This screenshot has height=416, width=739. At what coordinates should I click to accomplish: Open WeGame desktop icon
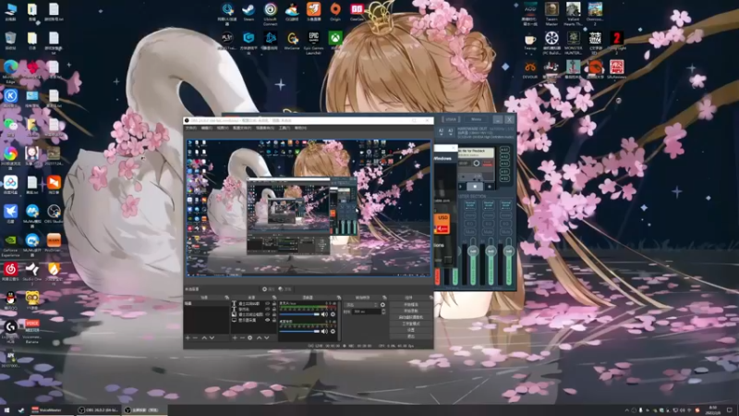tap(292, 40)
